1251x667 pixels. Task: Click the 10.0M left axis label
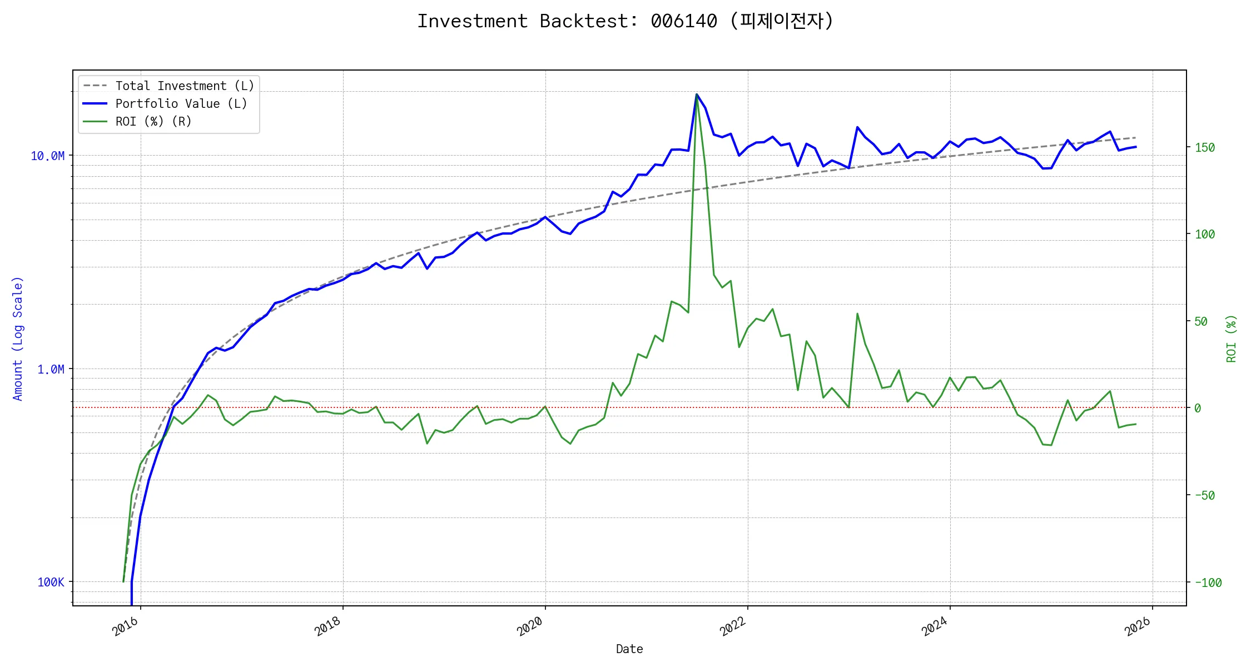[x=47, y=156]
